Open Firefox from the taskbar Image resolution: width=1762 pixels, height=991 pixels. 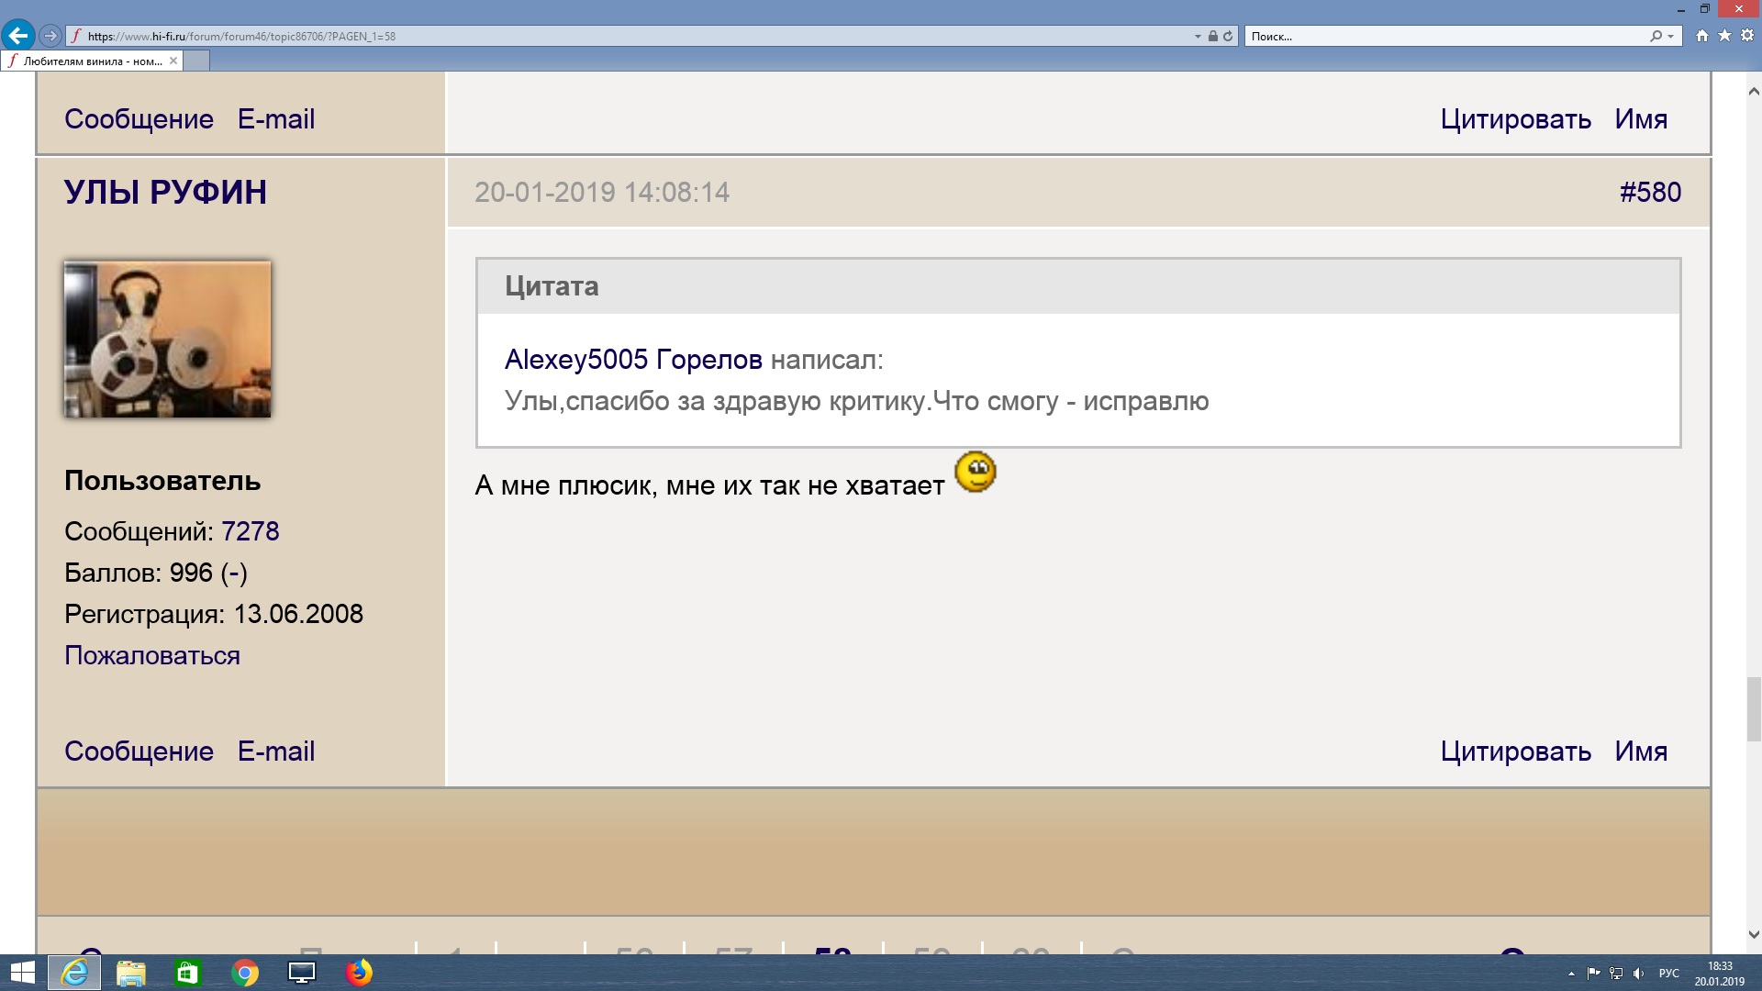[x=359, y=973]
